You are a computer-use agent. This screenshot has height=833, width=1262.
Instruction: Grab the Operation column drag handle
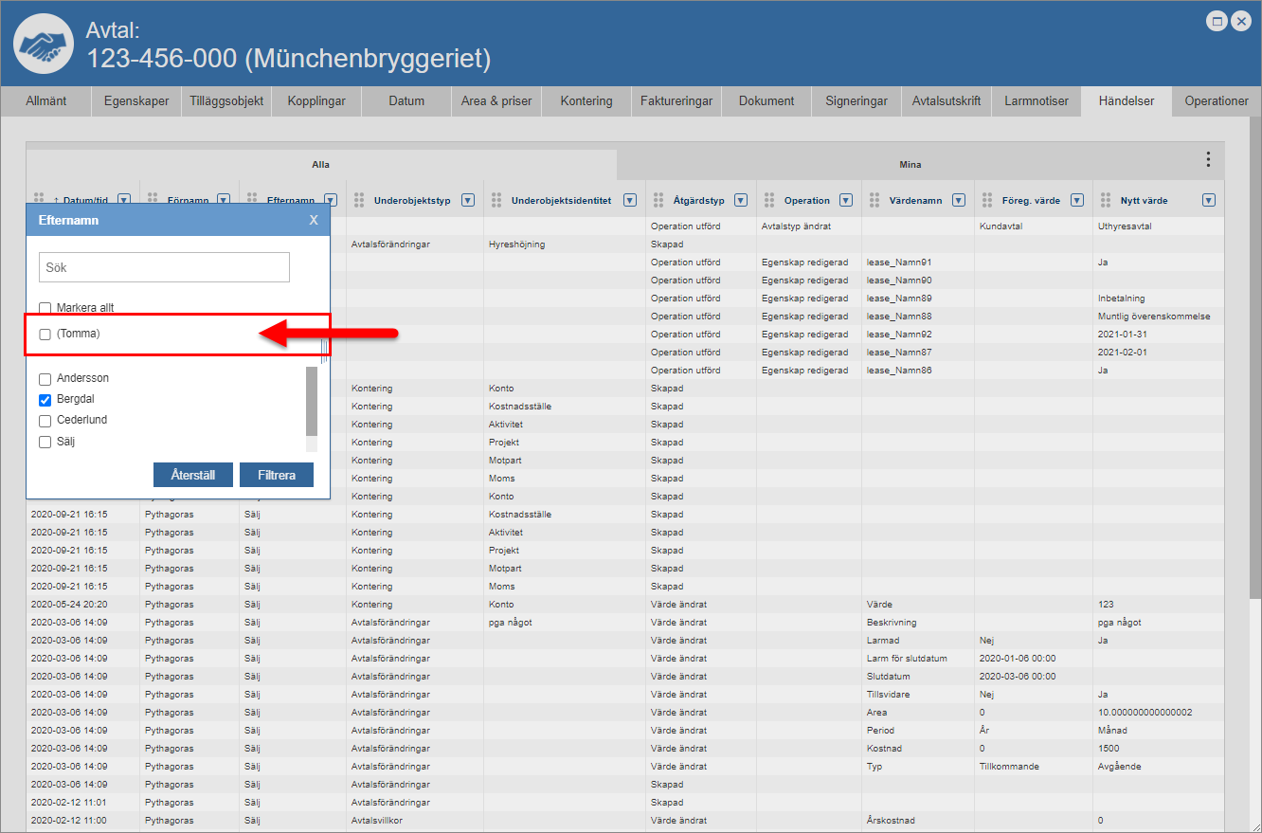click(x=769, y=200)
